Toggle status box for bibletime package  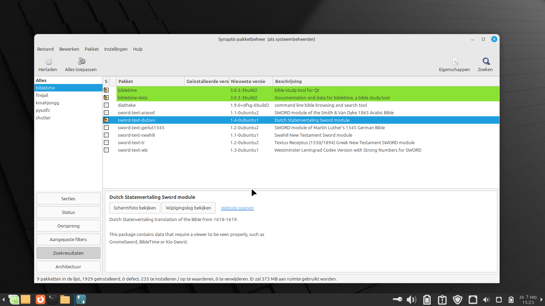point(106,90)
